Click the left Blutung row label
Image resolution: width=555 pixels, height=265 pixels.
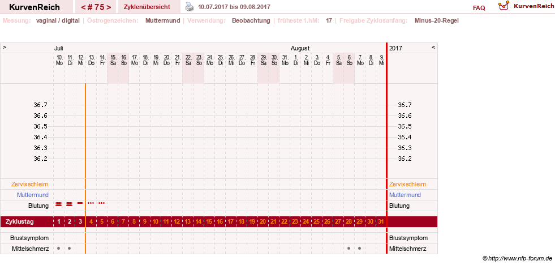coord(38,206)
